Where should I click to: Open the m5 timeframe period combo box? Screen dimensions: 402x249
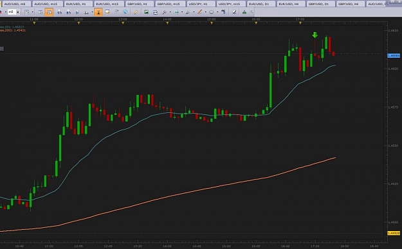tap(14, 12)
